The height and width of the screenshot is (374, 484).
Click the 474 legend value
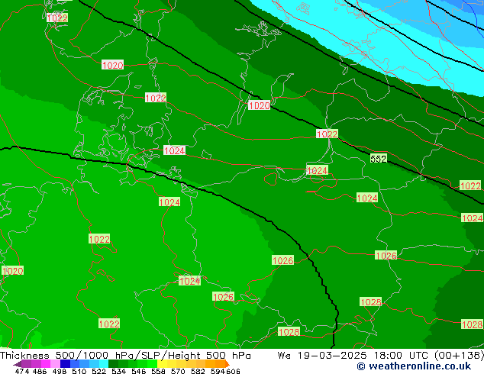click(22, 371)
